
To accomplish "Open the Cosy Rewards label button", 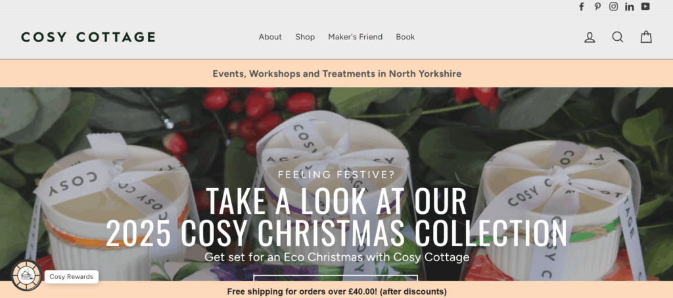I will point(71,276).
